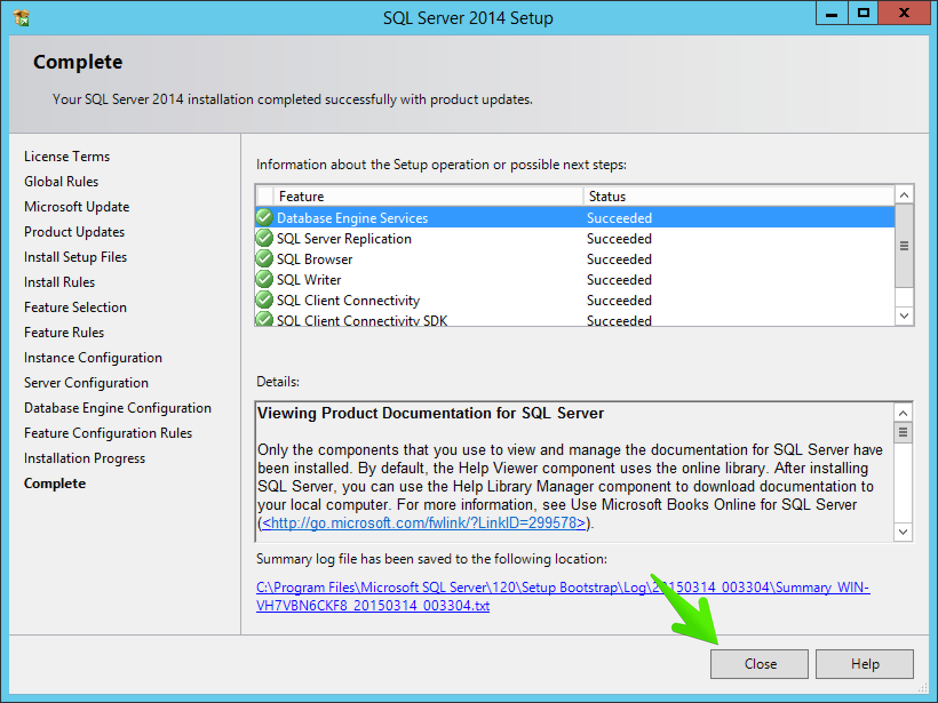
Task: Click Instance Configuration step in sidebar
Action: click(93, 357)
